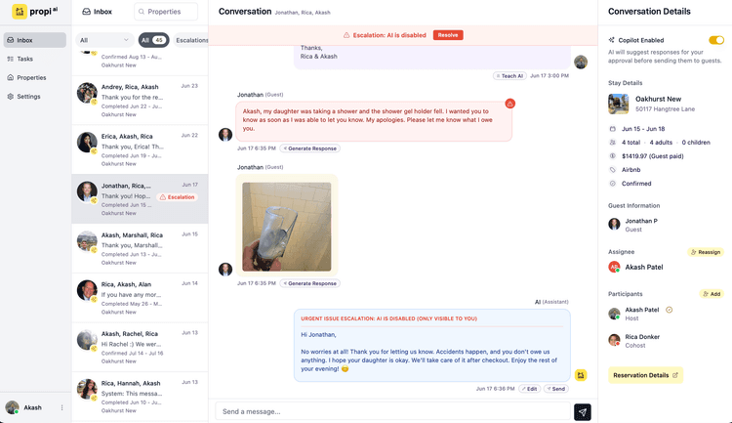Viewport: 732px width, 423px height.
Task: Open the Akash, Marshall, Rica conversation
Action: coord(140,248)
